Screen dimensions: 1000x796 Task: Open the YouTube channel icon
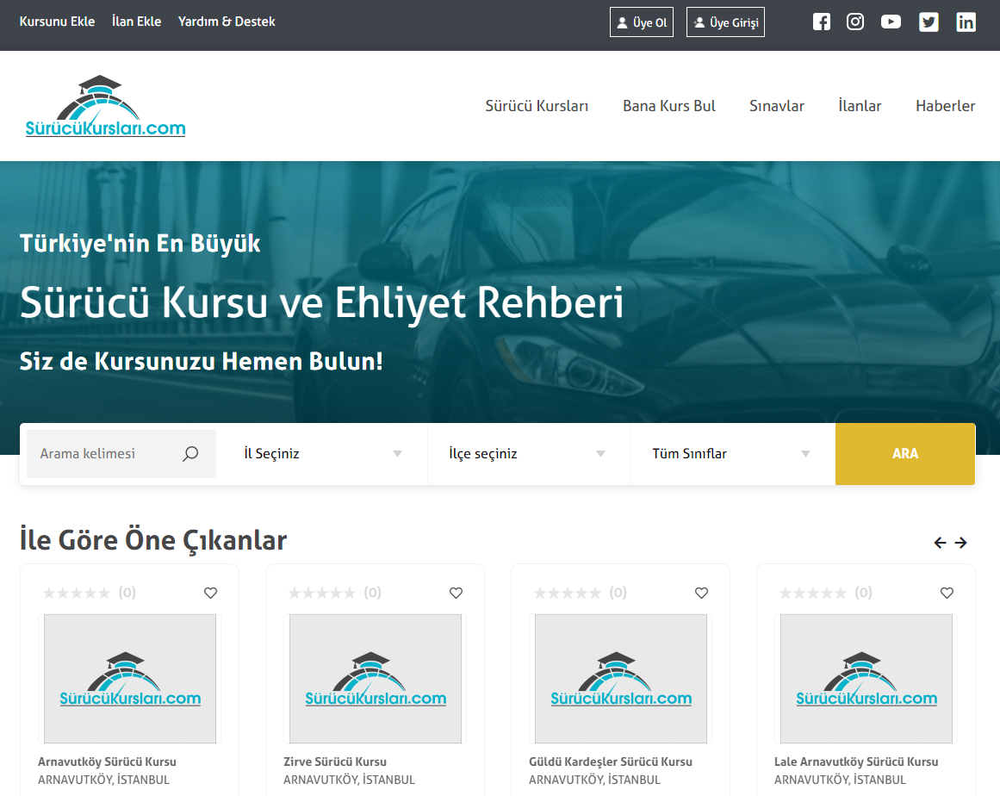click(x=891, y=22)
